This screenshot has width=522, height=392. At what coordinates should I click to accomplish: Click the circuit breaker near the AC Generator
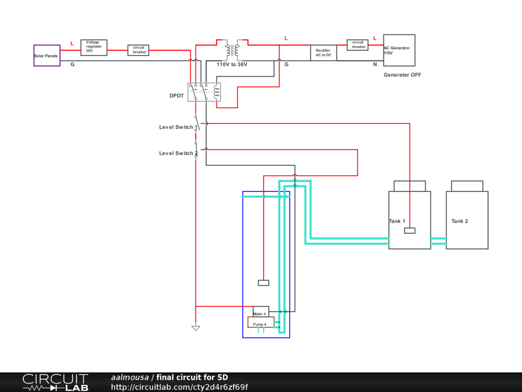click(358, 45)
